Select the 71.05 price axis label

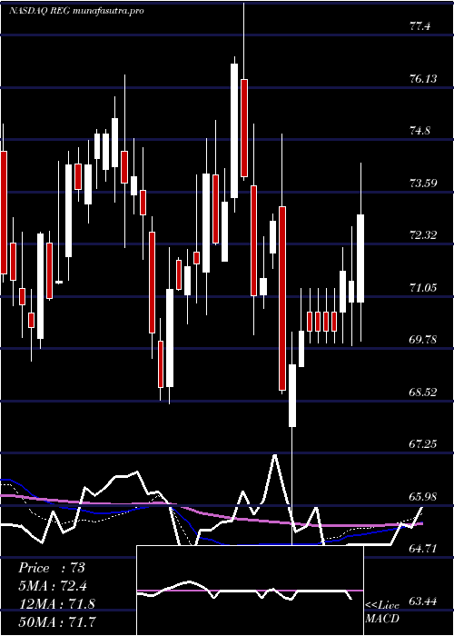pyautogui.click(x=423, y=288)
